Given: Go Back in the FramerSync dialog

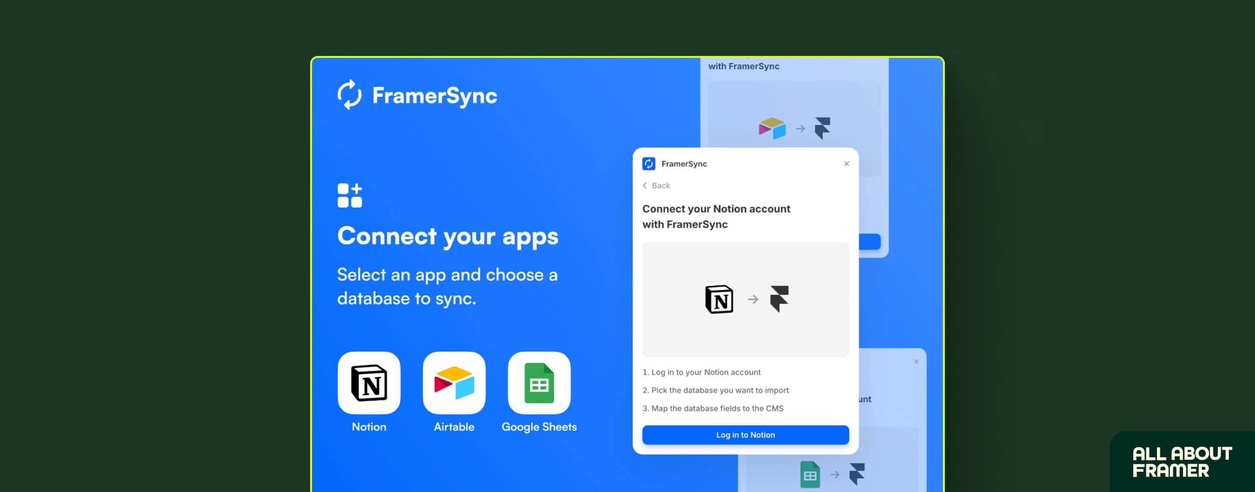Looking at the screenshot, I should [x=656, y=185].
